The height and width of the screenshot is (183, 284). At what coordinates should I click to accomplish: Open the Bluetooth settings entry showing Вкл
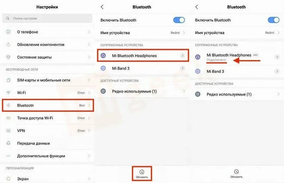point(48,105)
